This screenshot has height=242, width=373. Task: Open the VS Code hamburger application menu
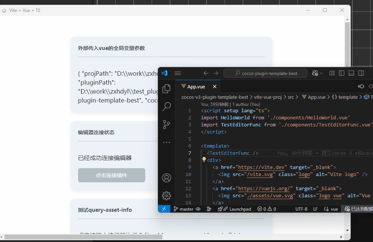click(x=178, y=73)
